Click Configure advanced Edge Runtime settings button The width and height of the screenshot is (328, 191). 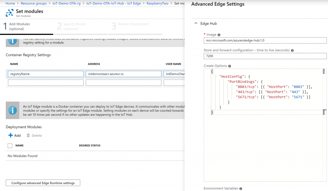pyautogui.click(x=43, y=183)
